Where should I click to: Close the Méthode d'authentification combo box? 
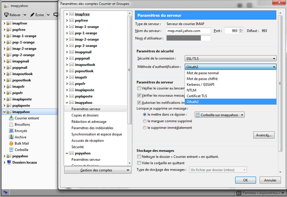coord(230,67)
